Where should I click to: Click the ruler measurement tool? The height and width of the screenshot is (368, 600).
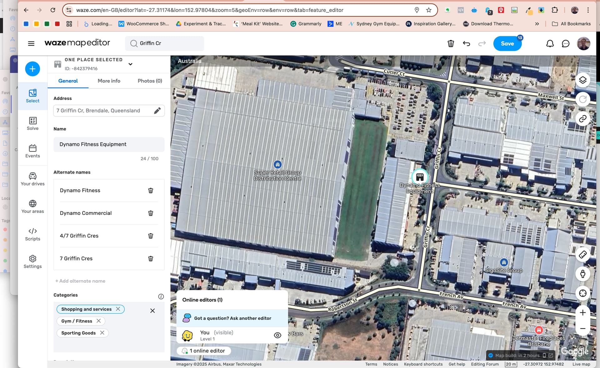point(582,255)
